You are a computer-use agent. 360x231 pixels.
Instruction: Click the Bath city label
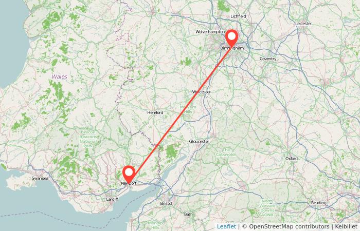click(x=189, y=214)
